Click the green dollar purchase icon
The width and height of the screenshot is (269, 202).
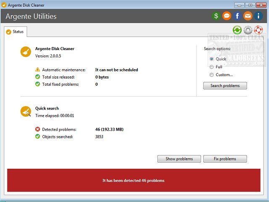(216, 16)
